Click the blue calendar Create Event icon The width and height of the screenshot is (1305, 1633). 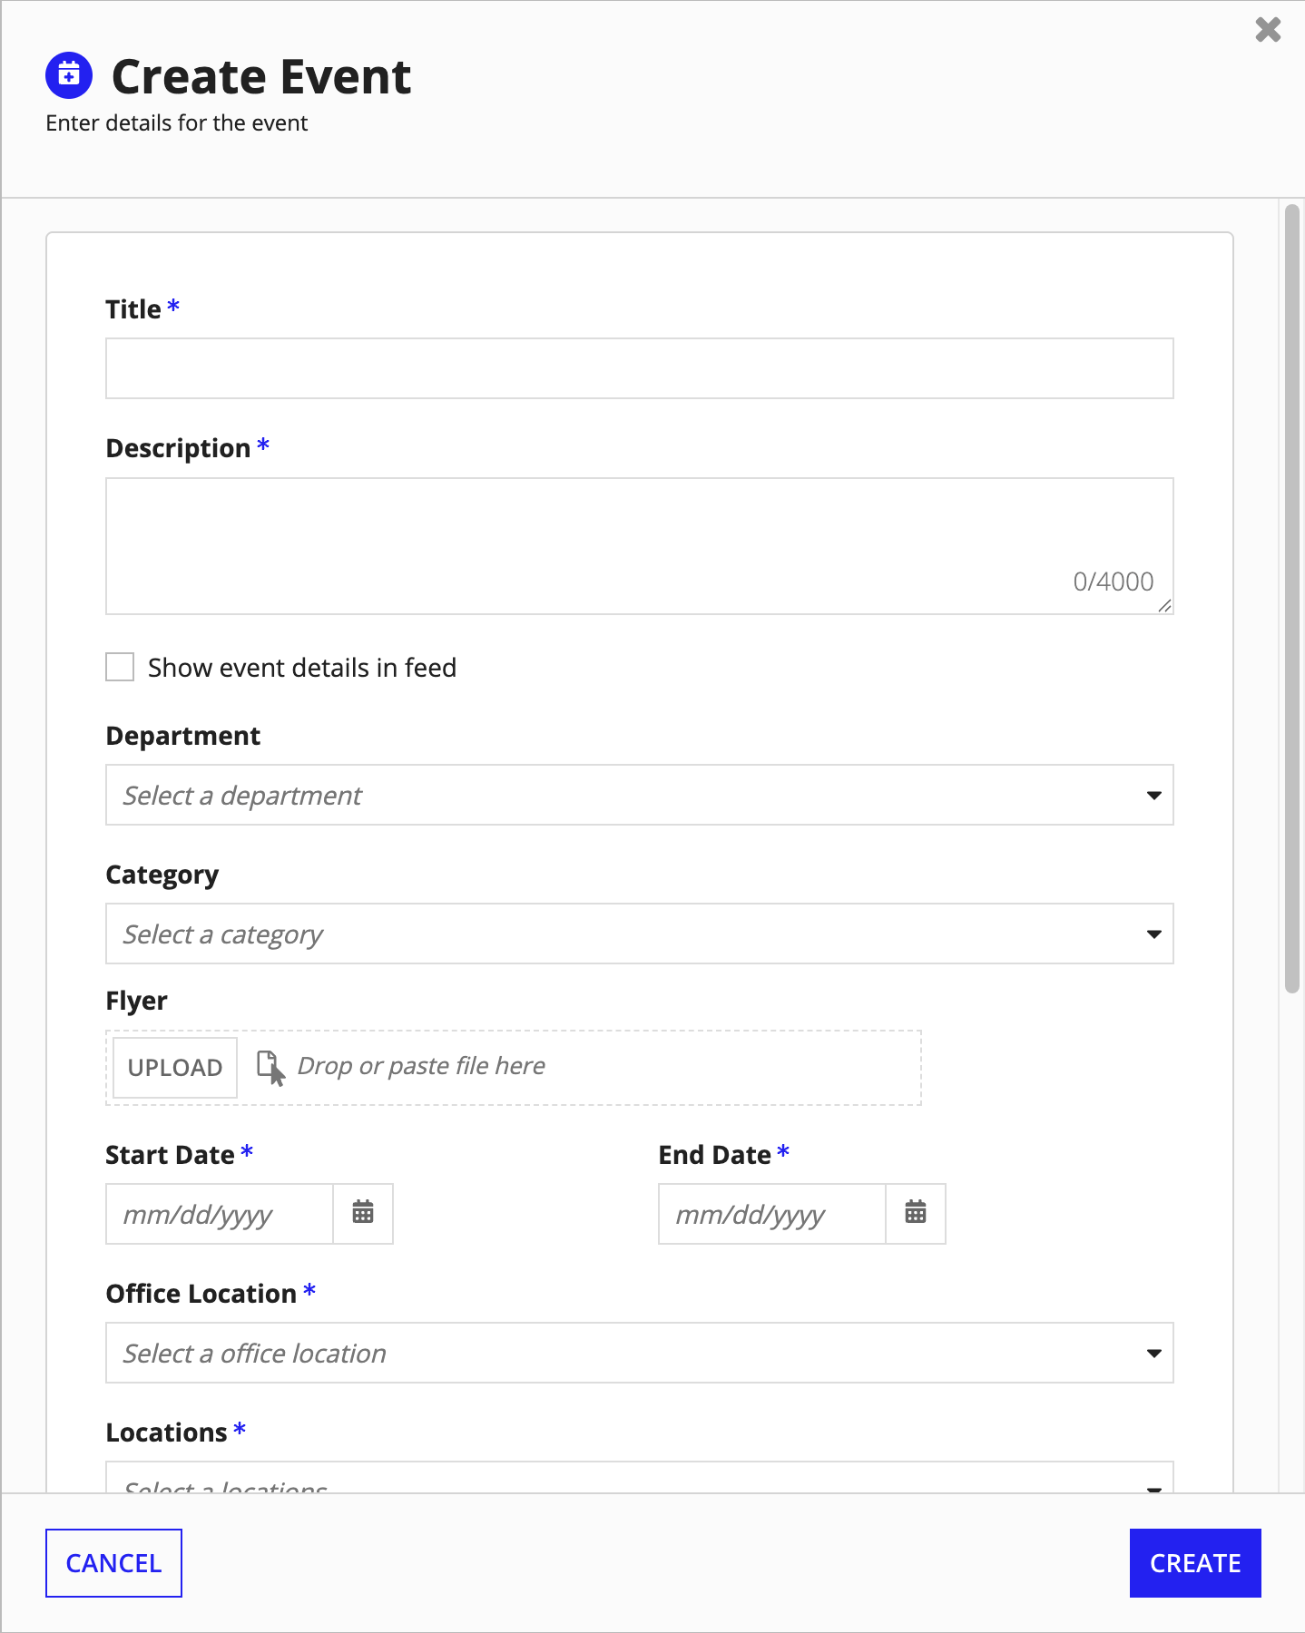69,75
